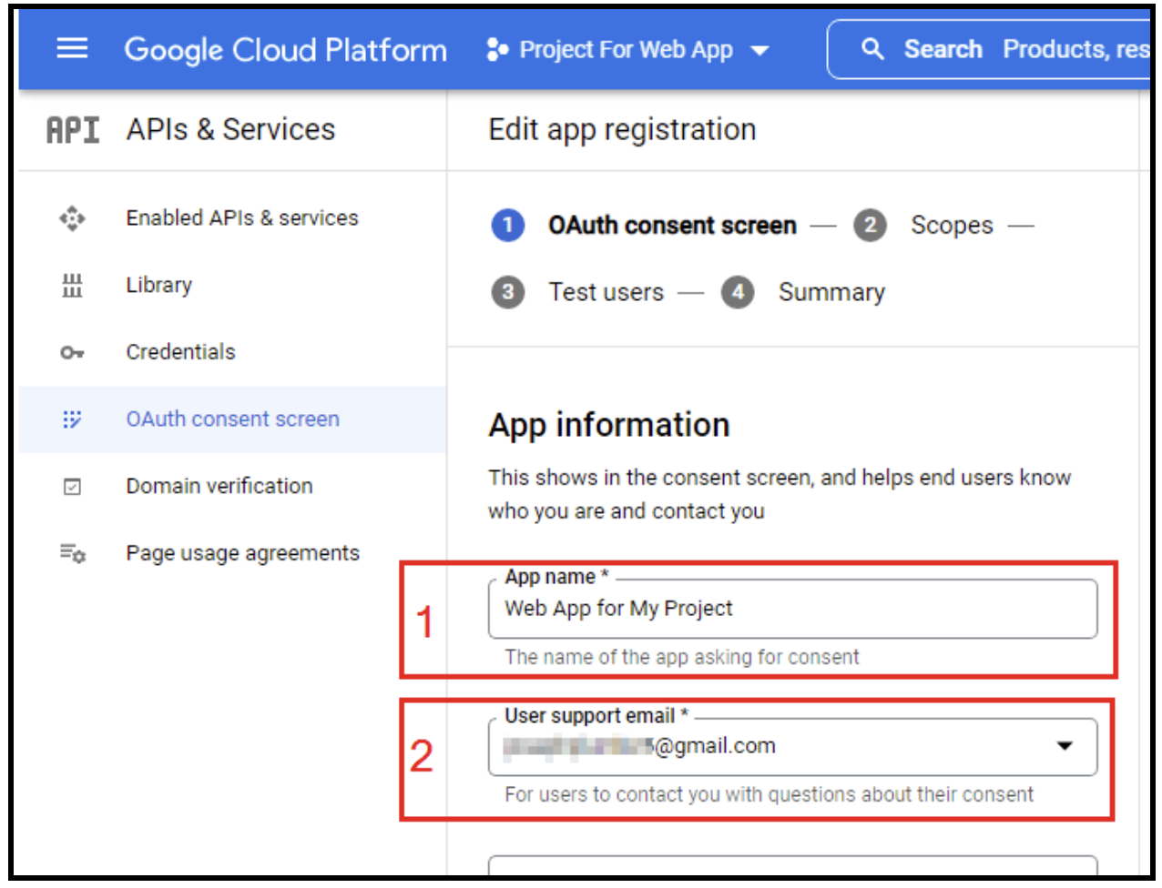Viewport: 1162px width, 888px height.
Task: Click the Enabled APIs & services icon
Action: click(72, 218)
